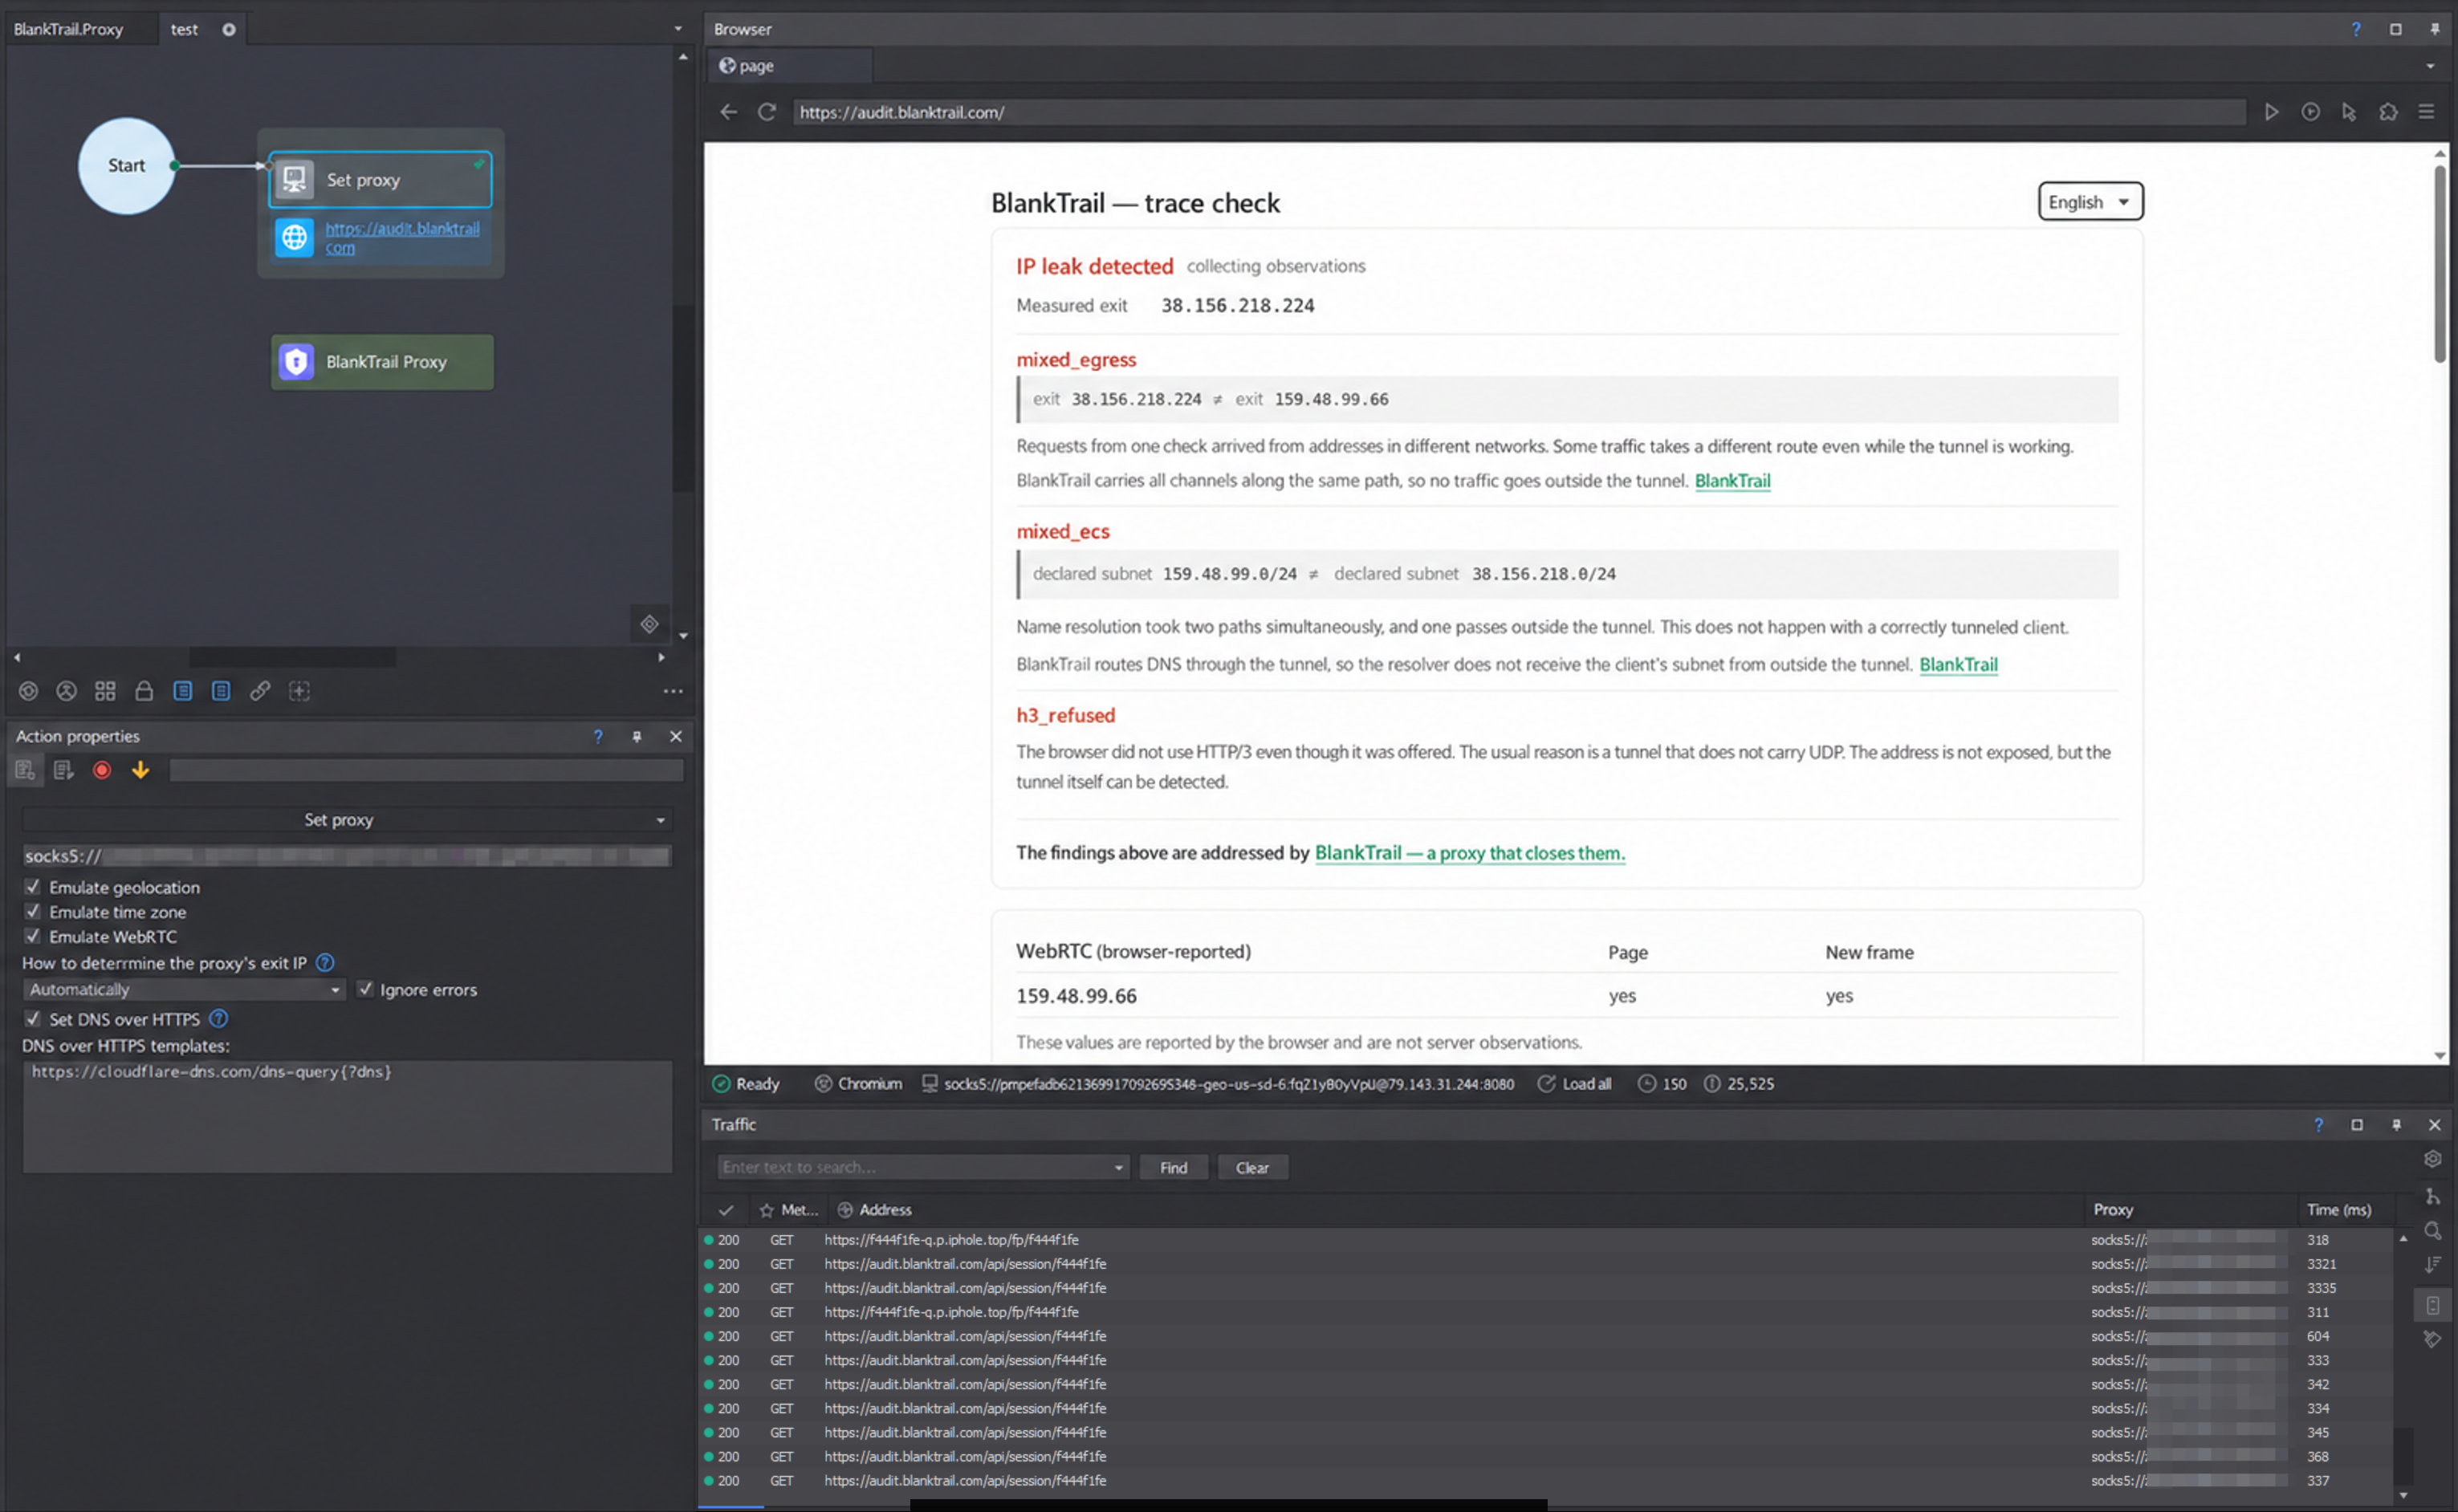Reload the page in the browser
Viewport: 2458px width, 1512px height.
pos(767,112)
